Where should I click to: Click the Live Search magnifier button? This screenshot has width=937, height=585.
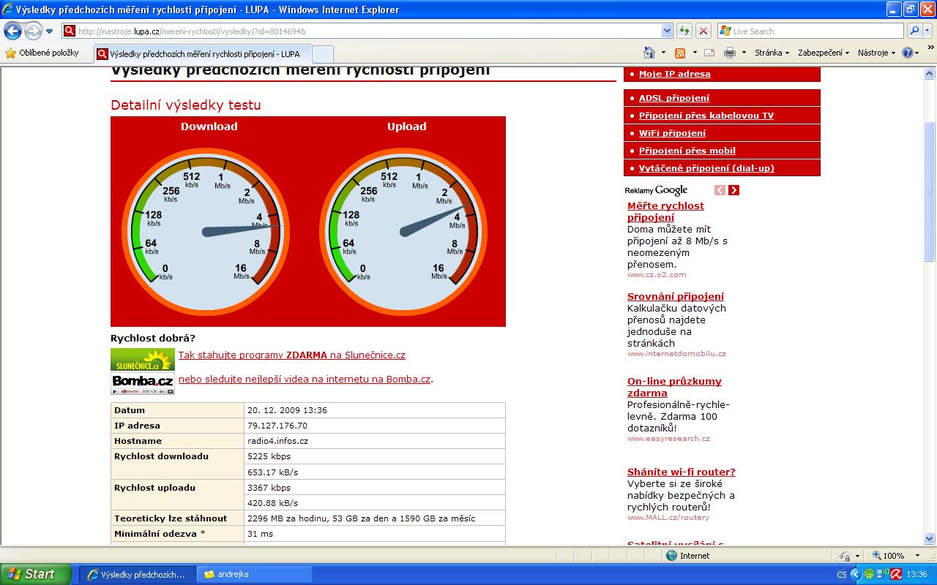[914, 31]
